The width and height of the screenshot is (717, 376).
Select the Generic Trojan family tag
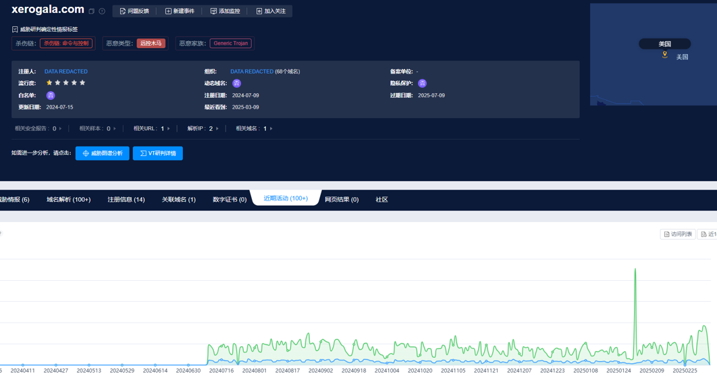click(x=230, y=43)
